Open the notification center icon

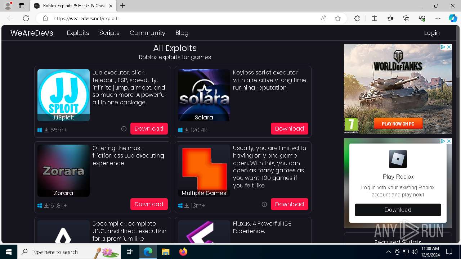click(449, 252)
